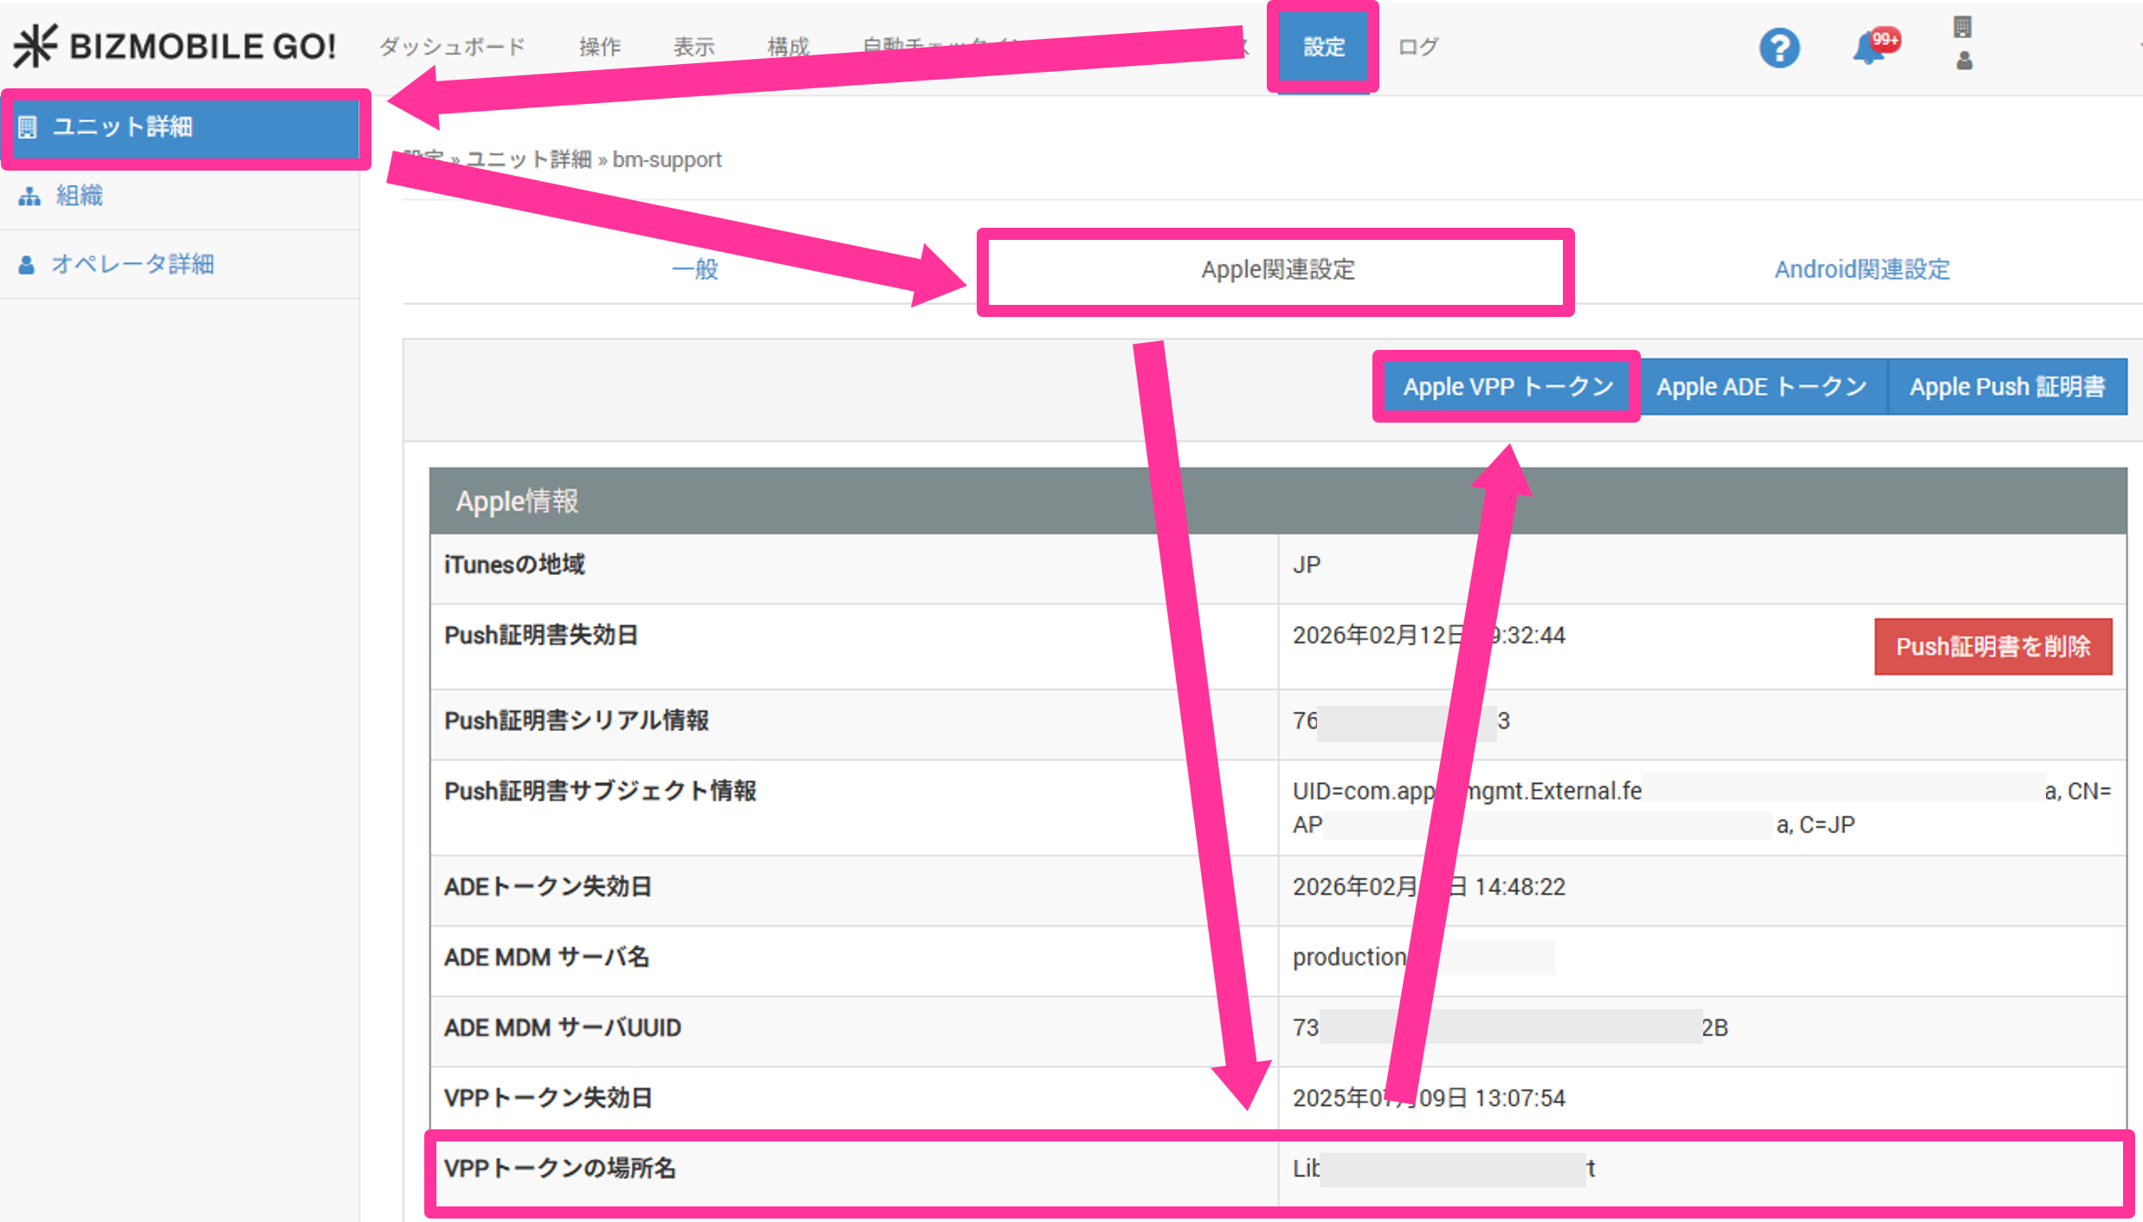Image resolution: width=2143 pixels, height=1222 pixels.
Task: Switch to the Apple関連設定 tab
Action: click(x=1277, y=270)
